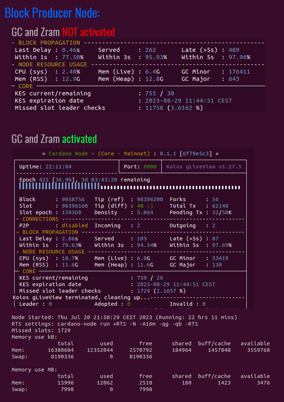Click kB available value 3559768

(258, 350)
